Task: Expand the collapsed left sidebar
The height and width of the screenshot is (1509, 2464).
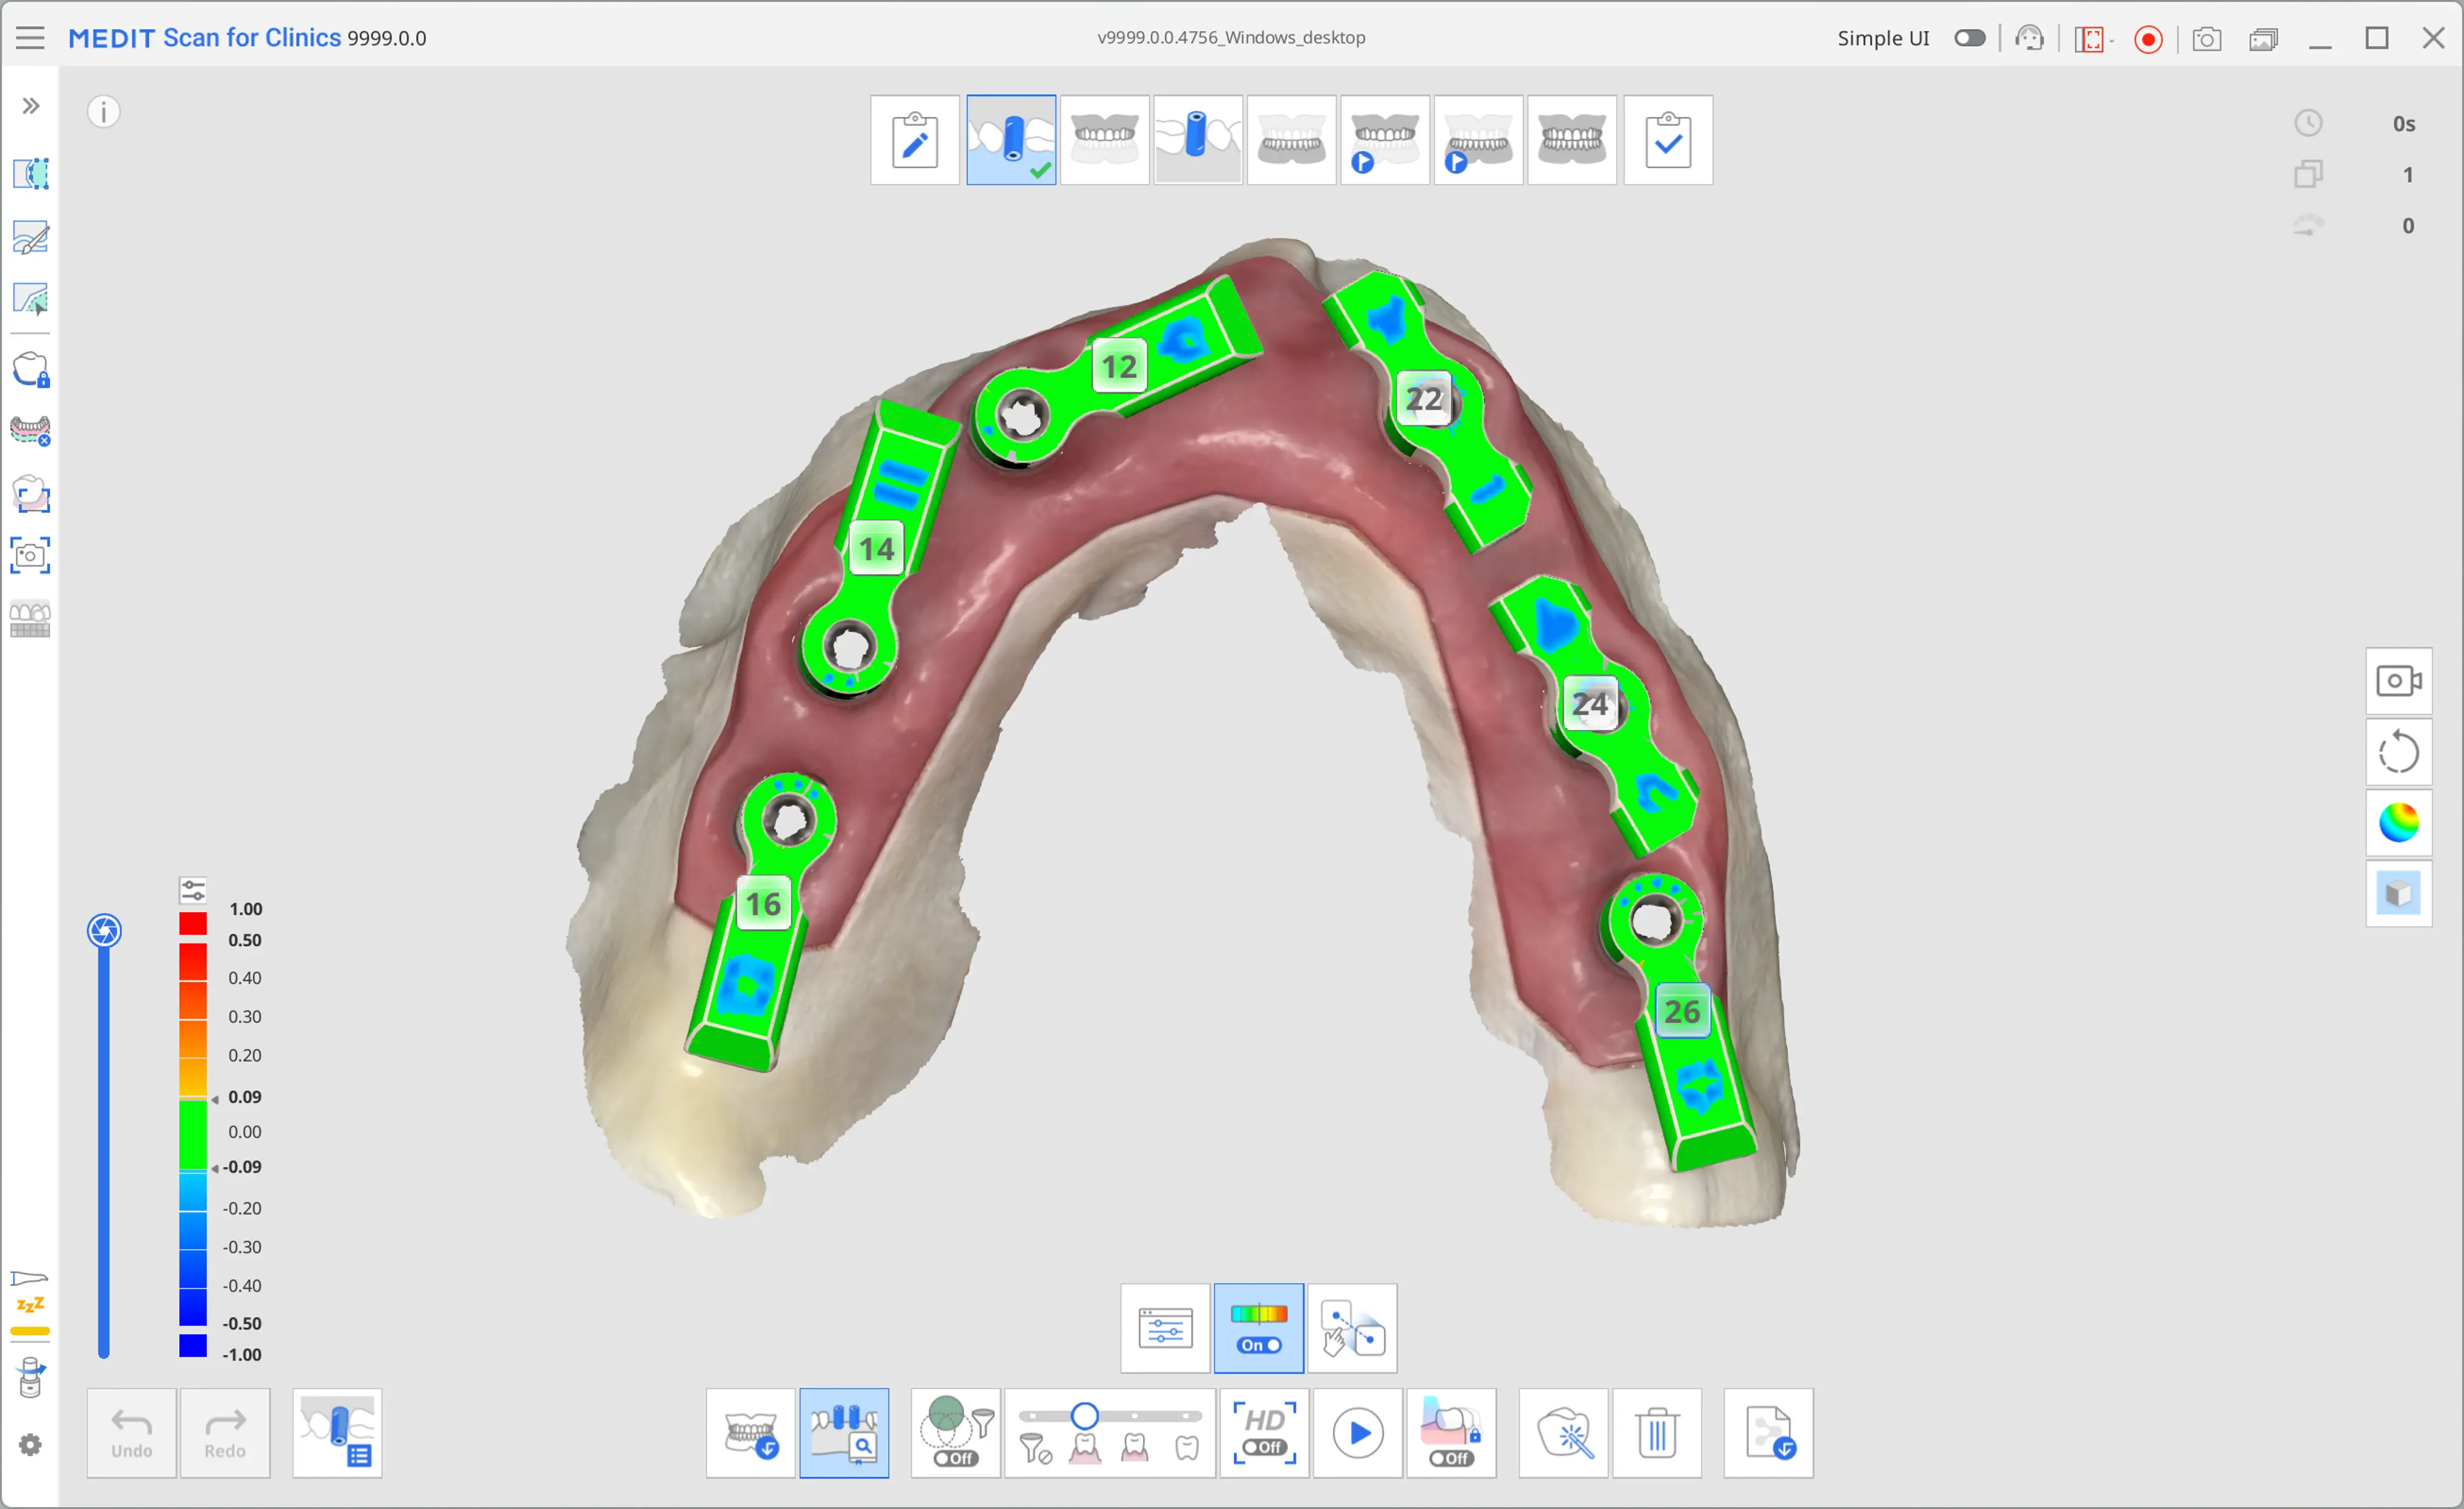Action: point(30,104)
